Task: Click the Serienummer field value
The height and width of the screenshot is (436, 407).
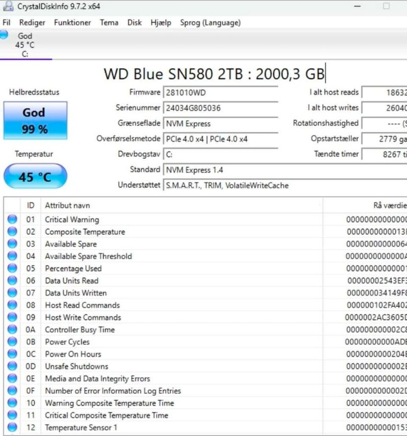Action: (x=220, y=108)
